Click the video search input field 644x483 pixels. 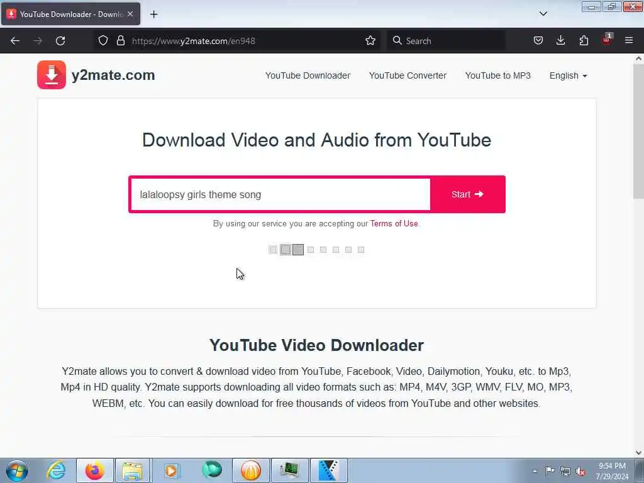[280, 194]
